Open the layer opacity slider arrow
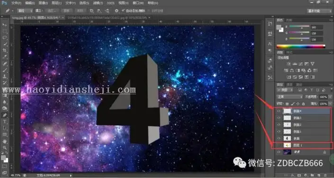This screenshot has height=178, width=334. [330, 97]
